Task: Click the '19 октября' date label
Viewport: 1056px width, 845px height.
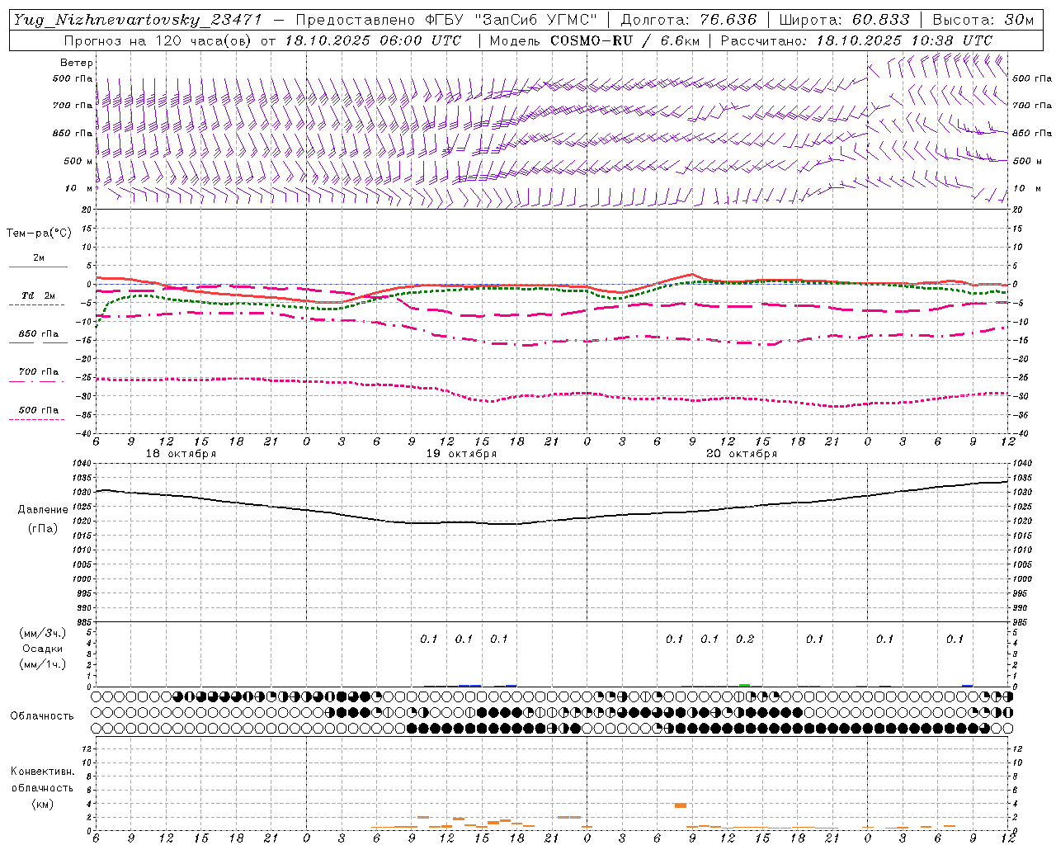Action: pos(461,454)
